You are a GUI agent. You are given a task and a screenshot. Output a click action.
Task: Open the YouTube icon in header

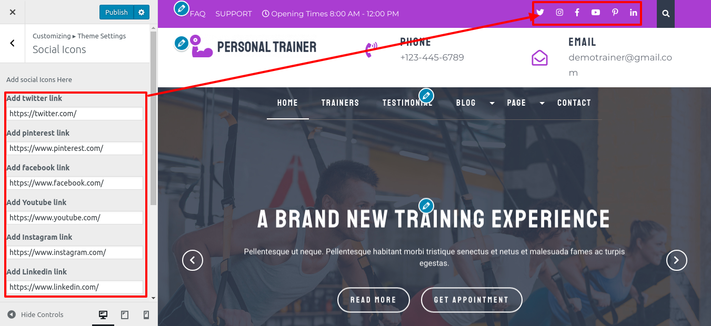pyautogui.click(x=595, y=13)
